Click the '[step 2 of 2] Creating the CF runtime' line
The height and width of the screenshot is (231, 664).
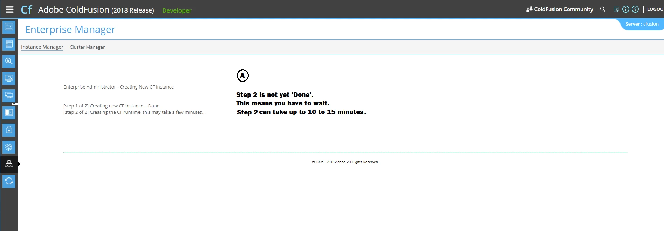pos(135,112)
